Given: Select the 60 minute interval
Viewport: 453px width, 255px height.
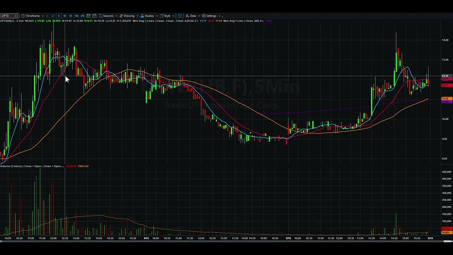Looking at the screenshot, I should 82,16.
